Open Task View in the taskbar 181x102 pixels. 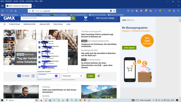[37, 100]
